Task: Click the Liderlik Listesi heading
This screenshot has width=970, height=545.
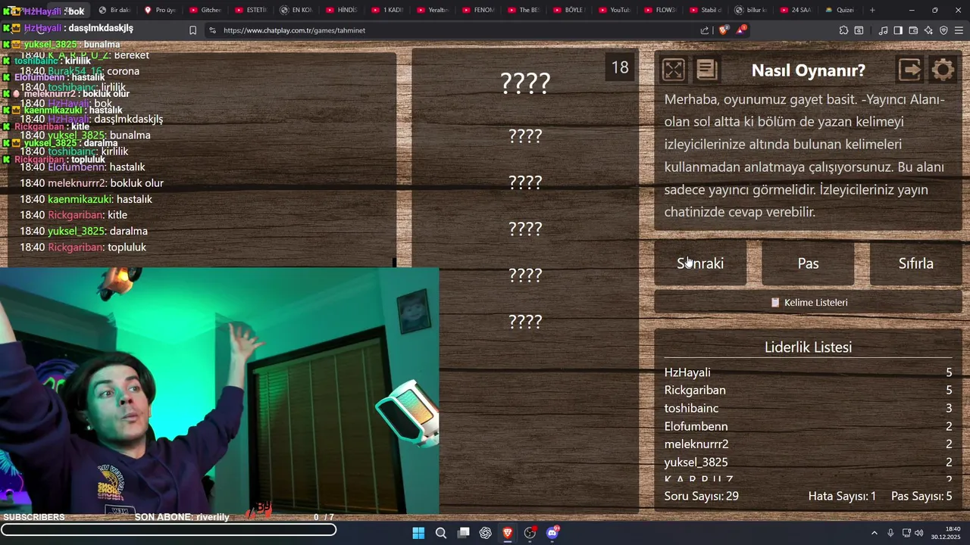Action: (x=808, y=347)
